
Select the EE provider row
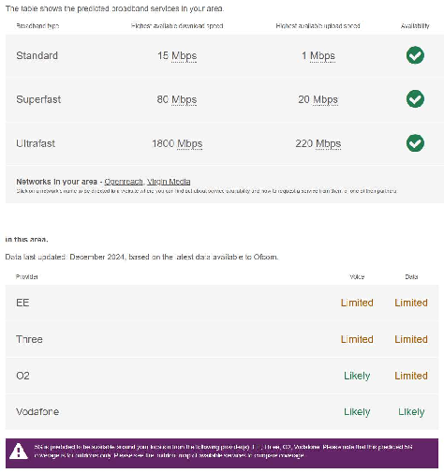[222, 303]
